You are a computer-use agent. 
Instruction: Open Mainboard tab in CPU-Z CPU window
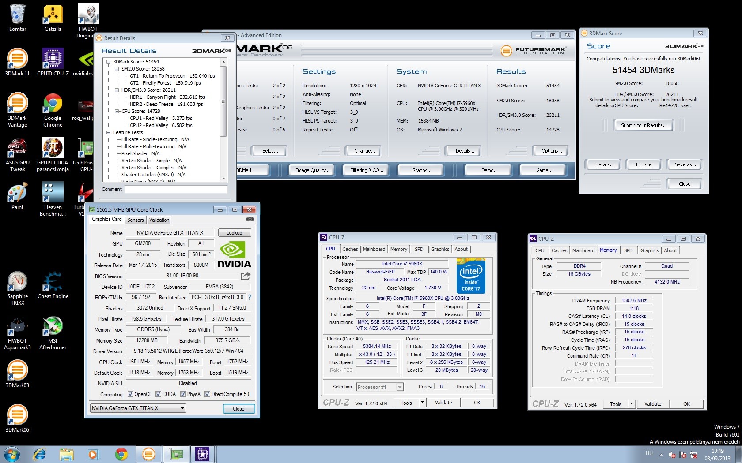tap(374, 249)
